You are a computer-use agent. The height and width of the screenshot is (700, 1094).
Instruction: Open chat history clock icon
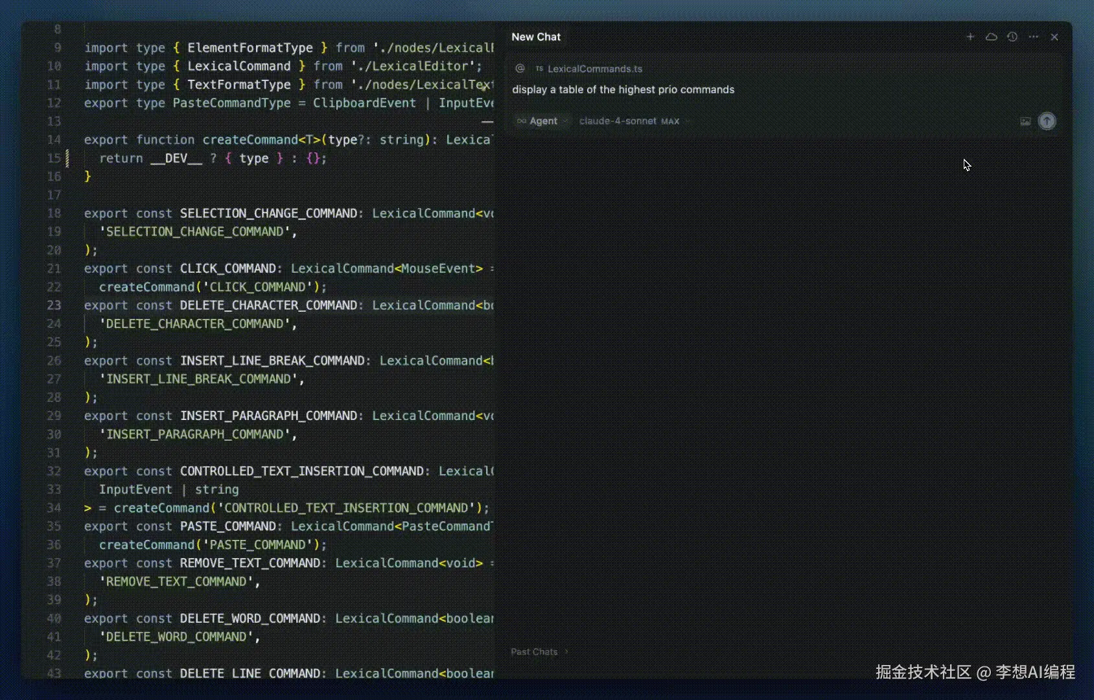click(x=1012, y=37)
